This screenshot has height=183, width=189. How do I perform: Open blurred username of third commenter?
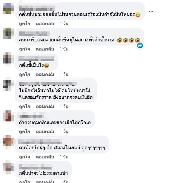[36, 59]
